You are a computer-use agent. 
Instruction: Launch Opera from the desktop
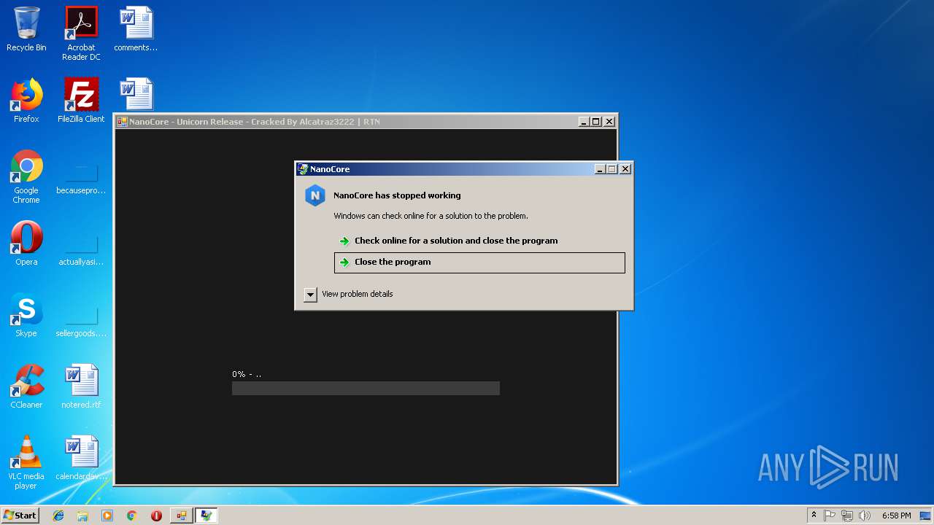click(26, 244)
